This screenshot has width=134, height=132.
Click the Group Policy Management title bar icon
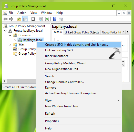(6, 6)
